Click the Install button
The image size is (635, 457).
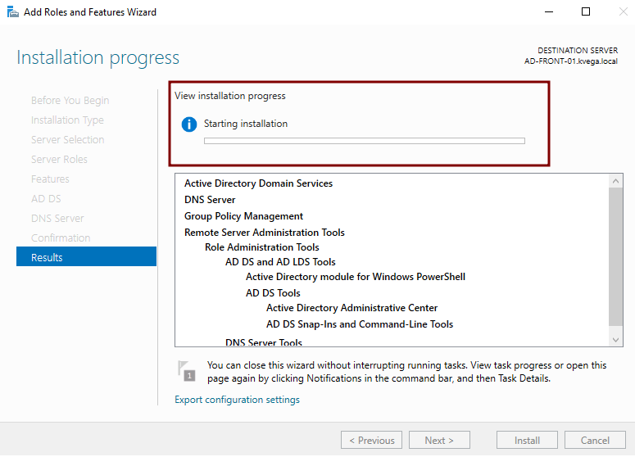tap(527, 440)
